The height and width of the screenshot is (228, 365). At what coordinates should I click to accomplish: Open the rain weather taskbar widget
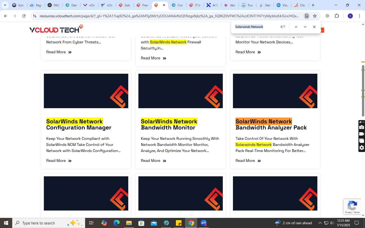pos(294,223)
